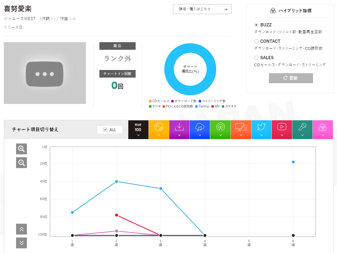Select the red MV play icon
The height and width of the screenshot is (253, 337).
pyautogui.click(x=282, y=126)
